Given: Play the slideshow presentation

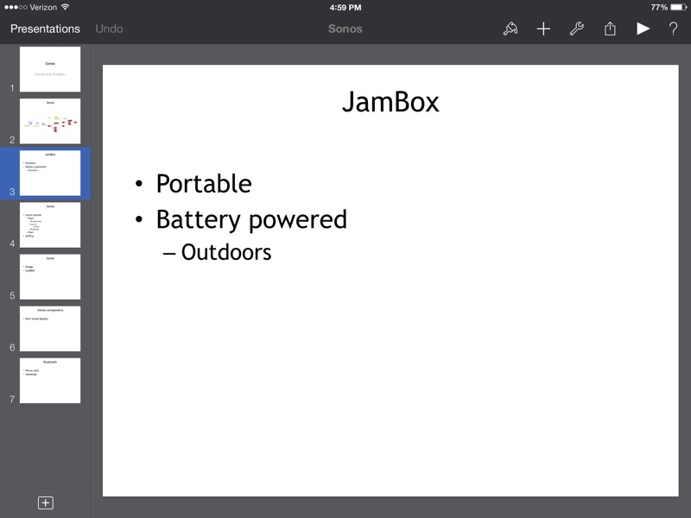Looking at the screenshot, I should (x=643, y=28).
